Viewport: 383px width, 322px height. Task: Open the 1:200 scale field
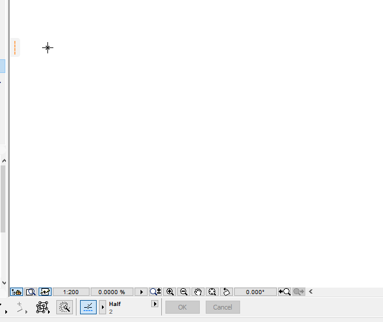coord(71,292)
